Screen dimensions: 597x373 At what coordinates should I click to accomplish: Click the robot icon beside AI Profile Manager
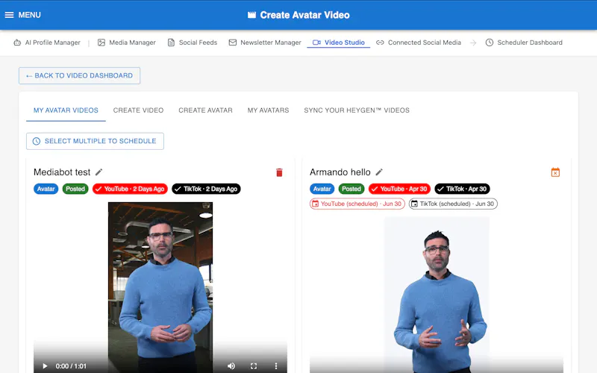coord(17,43)
